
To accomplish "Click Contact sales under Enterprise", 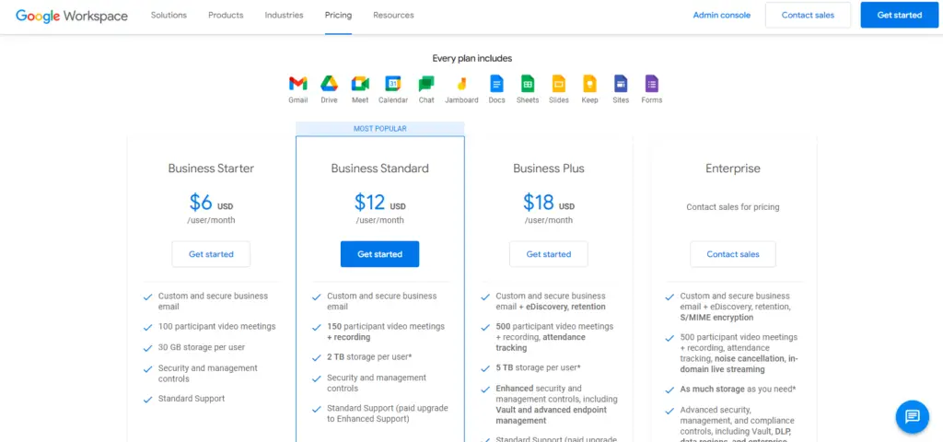I will click(x=732, y=254).
